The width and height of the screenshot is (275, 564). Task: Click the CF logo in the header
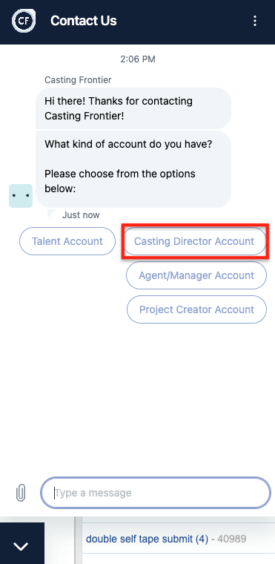click(x=24, y=21)
